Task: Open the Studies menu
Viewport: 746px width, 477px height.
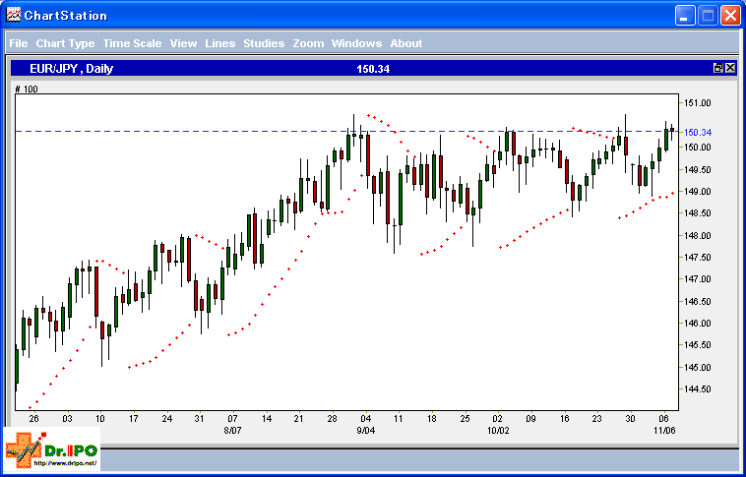Action: click(x=264, y=43)
